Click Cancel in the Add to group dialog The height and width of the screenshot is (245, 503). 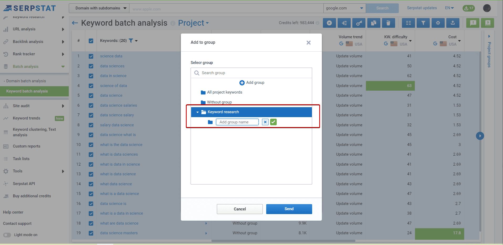coord(239,209)
